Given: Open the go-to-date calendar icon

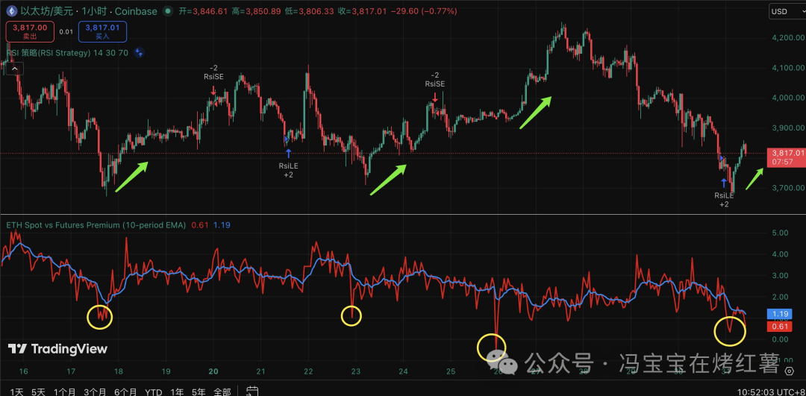Looking at the screenshot, I should pos(252,392).
